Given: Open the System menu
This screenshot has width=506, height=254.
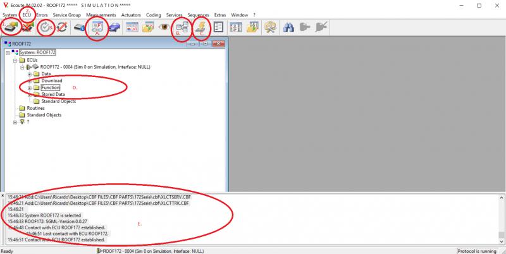Looking at the screenshot, I should coord(9,15).
